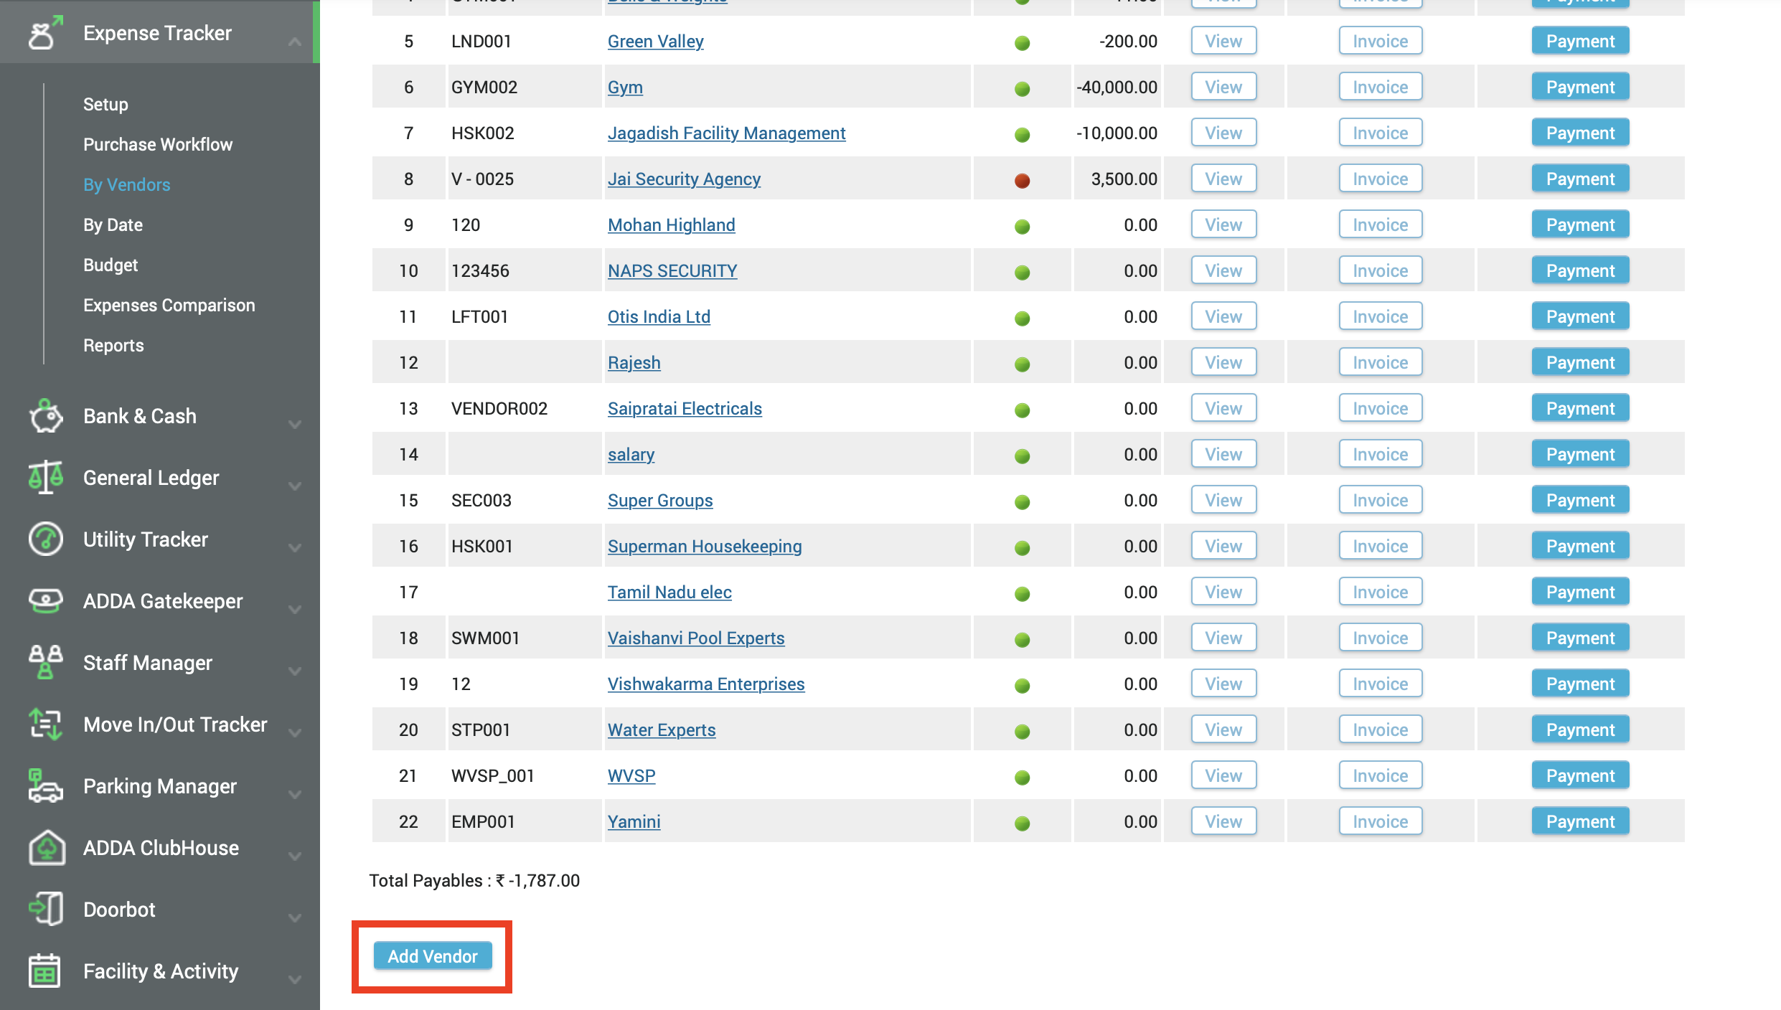The height and width of the screenshot is (1010, 1781).
Task: Collapse the Expense Tracker section arrow
Action: point(294,42)
